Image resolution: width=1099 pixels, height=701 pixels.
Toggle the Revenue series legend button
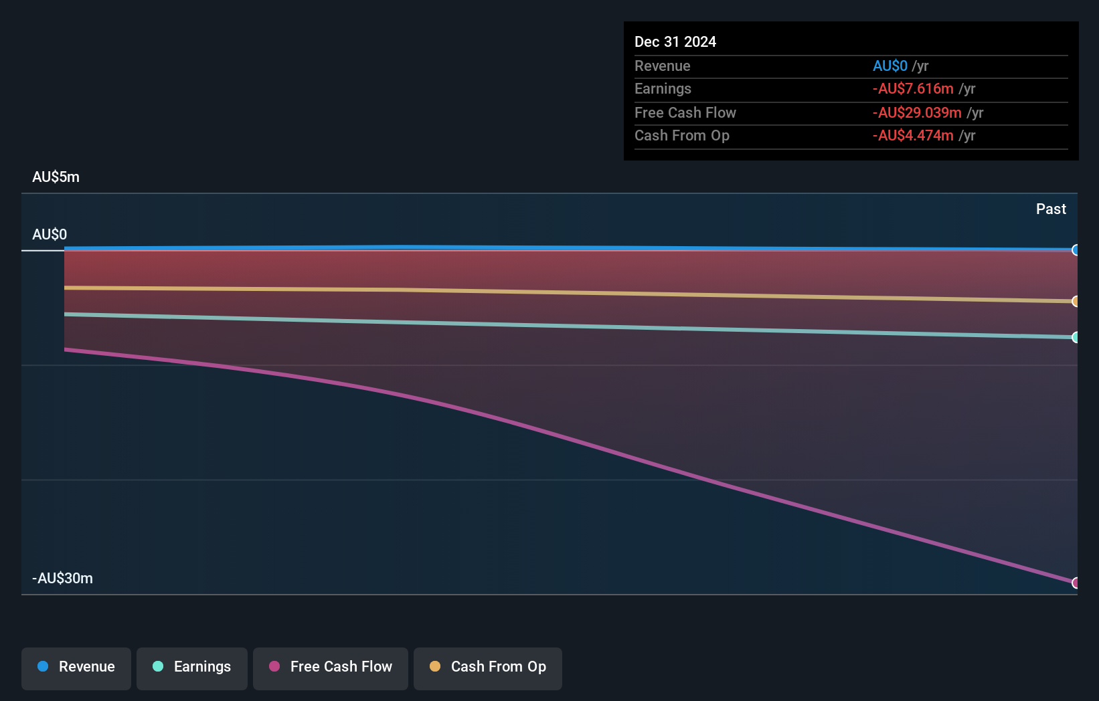(76, 668)
